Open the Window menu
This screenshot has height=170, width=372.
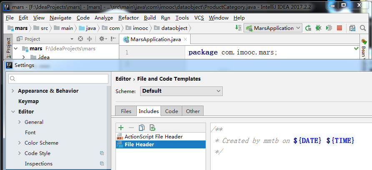tap(219, 18)
